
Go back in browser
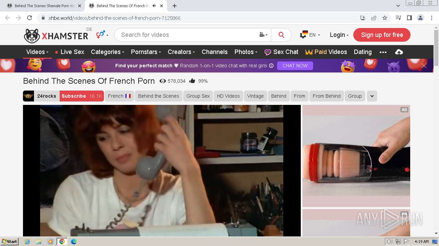(x=8, y=18)
